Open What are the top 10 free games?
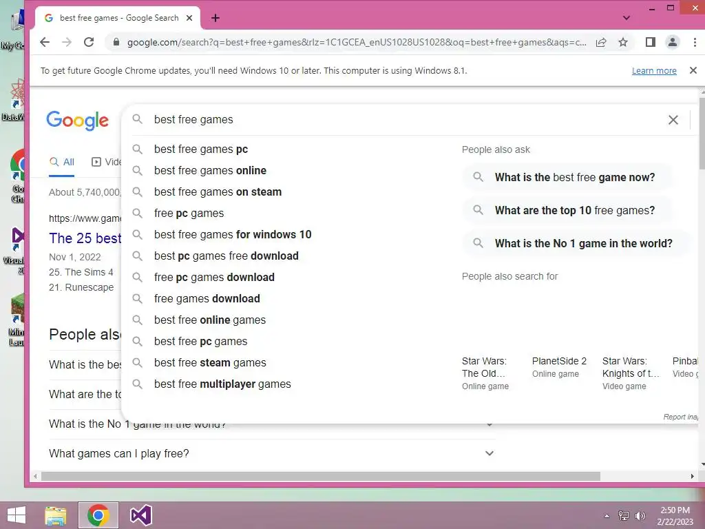 (x=568, y=211)
